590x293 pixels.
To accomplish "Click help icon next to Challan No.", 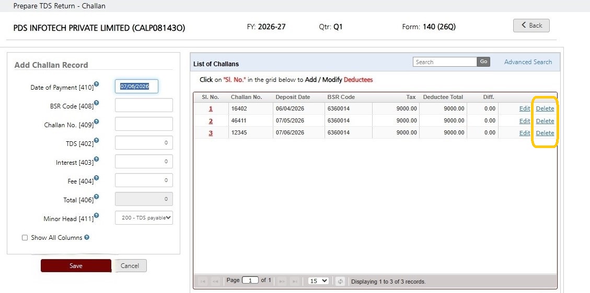I will 97,121.
